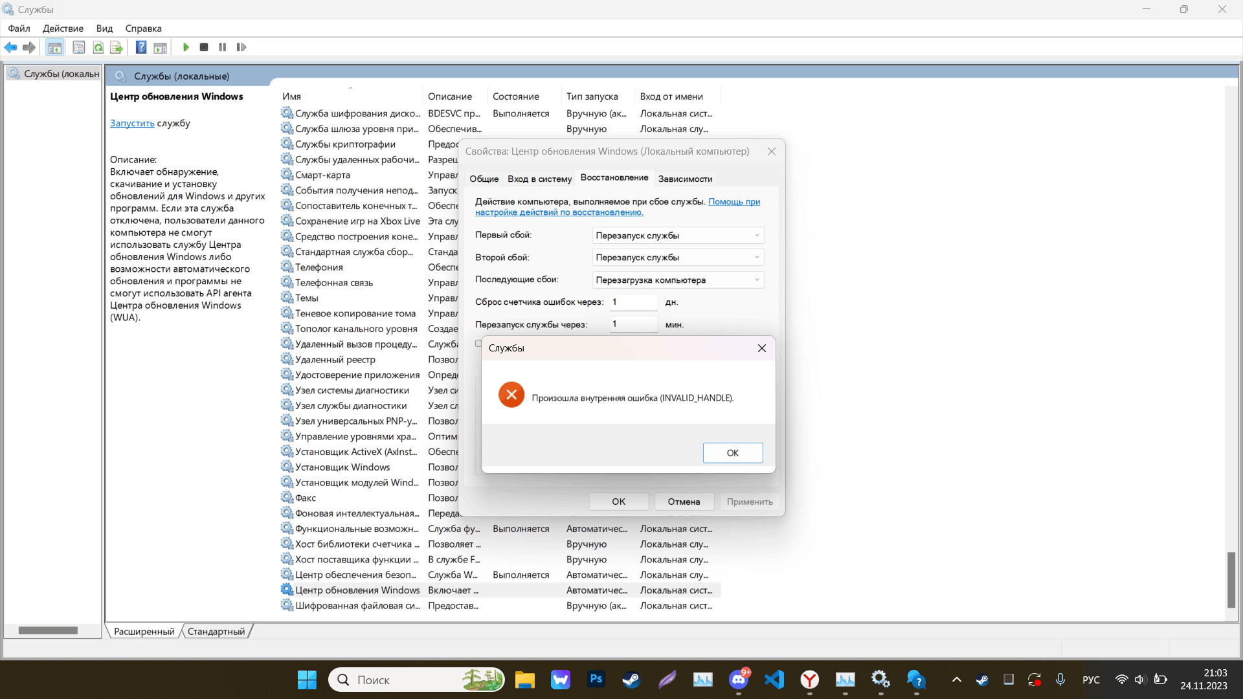Click the Restart service toolbar icon

click(x=241, y=47)
